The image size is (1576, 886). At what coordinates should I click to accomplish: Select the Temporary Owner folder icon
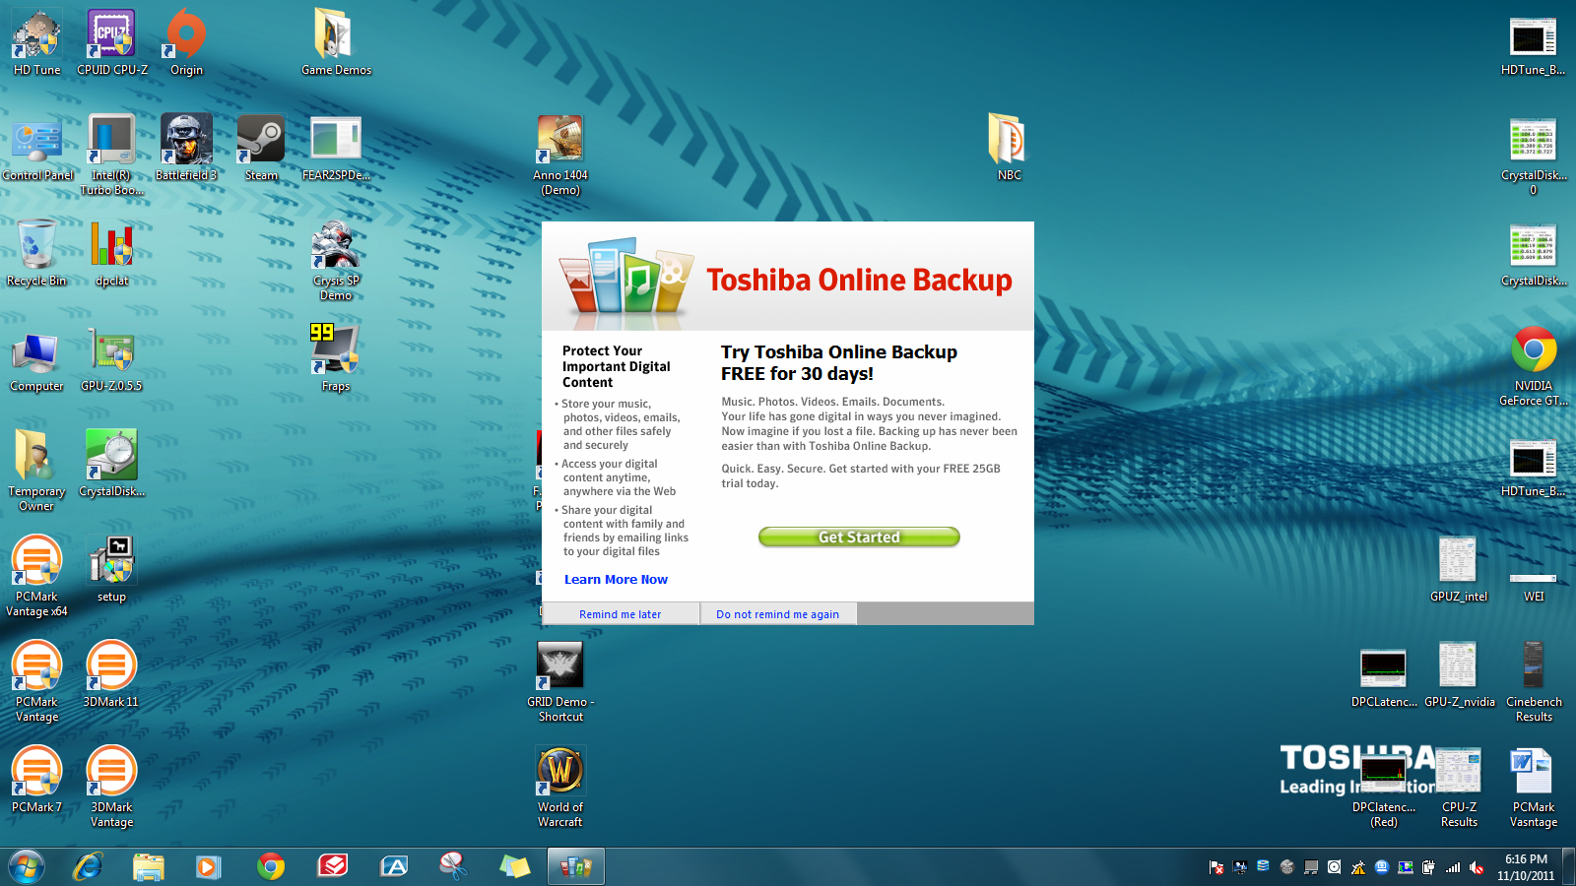(x=36, y=471)
